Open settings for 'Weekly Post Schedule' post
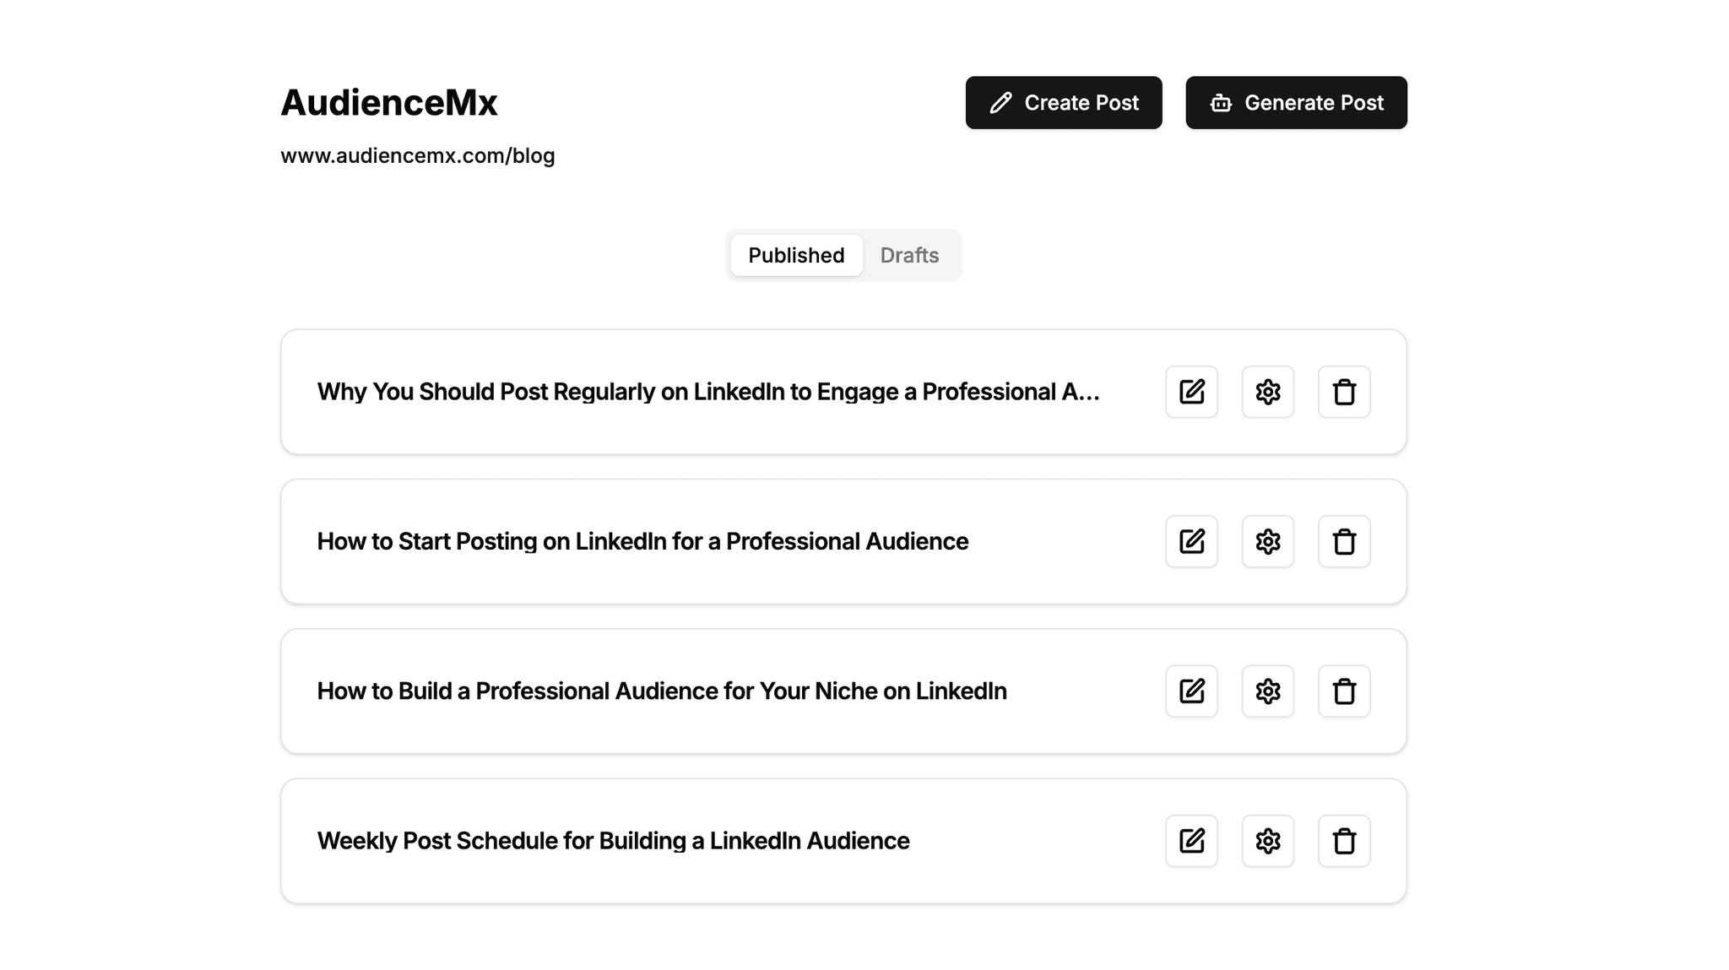The image size is (1729, 970). tap(1267, 841)
